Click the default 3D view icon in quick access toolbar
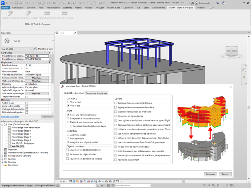The height and width of the screenshot is (188, 251). click(x=74, y=3)
